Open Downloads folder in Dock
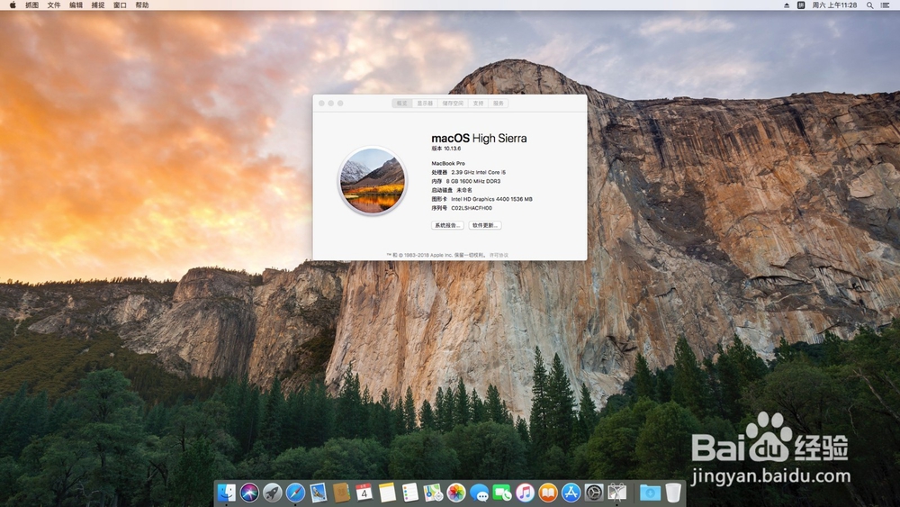 click(650, 492)
